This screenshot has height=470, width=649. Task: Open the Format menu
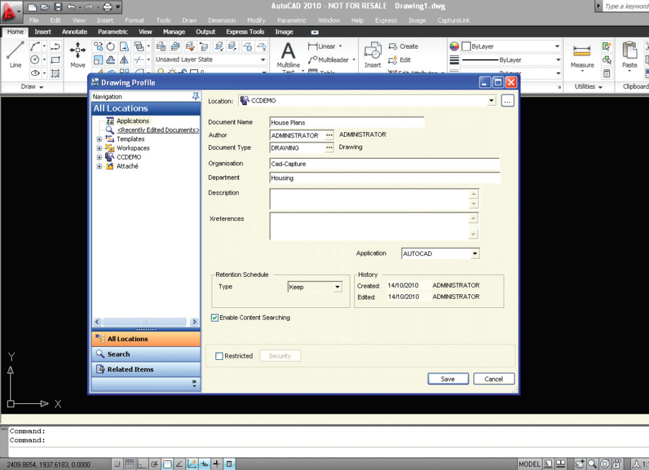(x=134, y=20)
